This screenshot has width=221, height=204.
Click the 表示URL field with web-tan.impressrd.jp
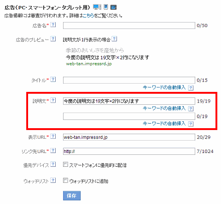click(x=129, y=137)
